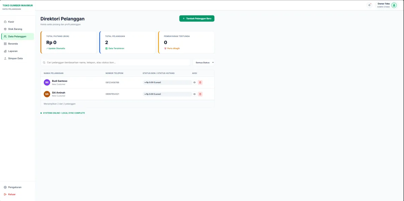
Task: Click the search magnifier icon
Action: pos(44,63)
